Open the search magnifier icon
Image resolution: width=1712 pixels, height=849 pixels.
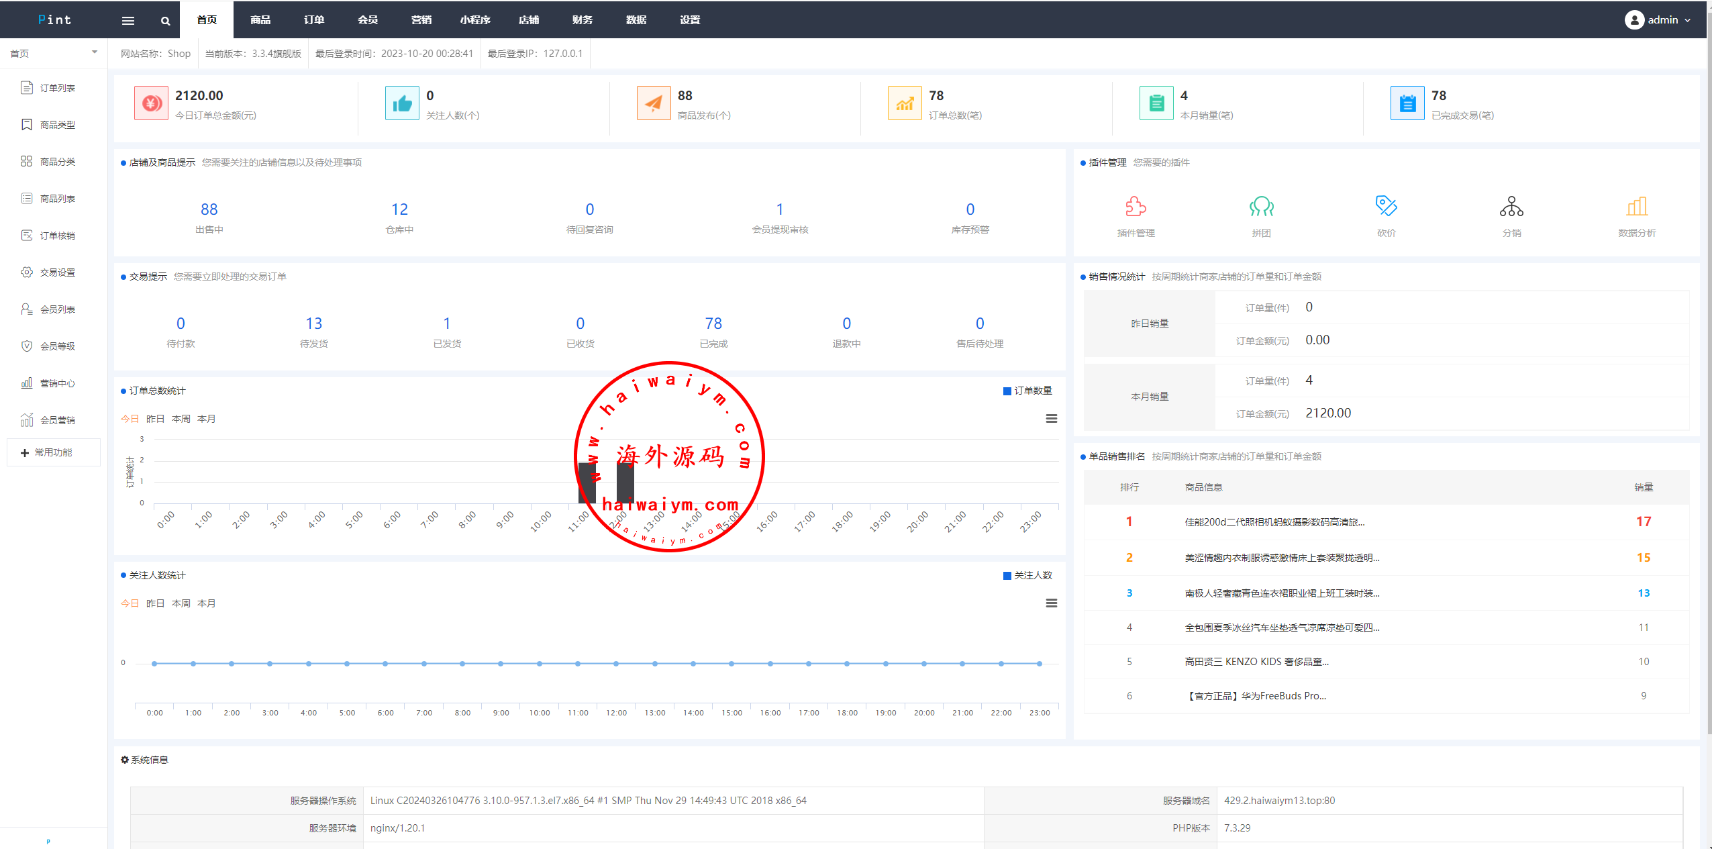click(x=165, y=21)
